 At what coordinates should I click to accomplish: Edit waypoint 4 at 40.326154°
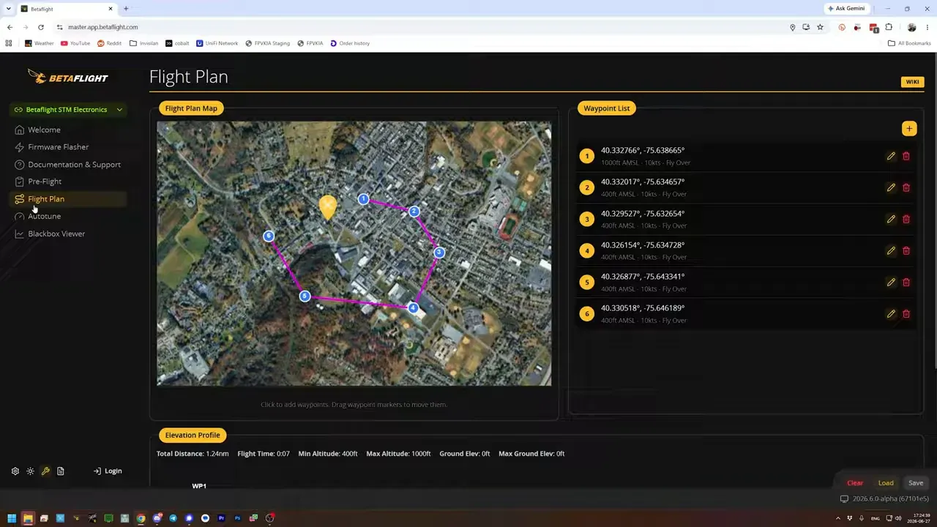[891, 250]
